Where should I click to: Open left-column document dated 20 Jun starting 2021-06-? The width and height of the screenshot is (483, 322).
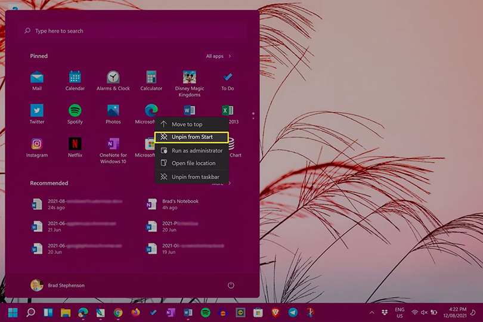pos(77,249)
